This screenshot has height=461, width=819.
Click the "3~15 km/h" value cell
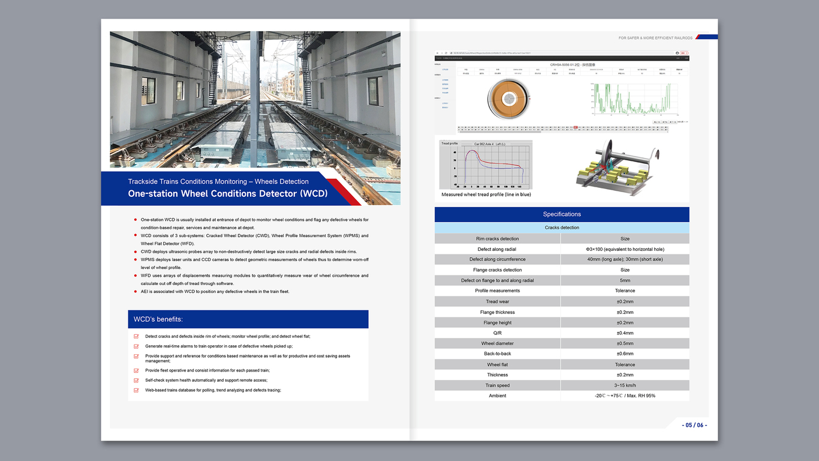pos(625,385)
